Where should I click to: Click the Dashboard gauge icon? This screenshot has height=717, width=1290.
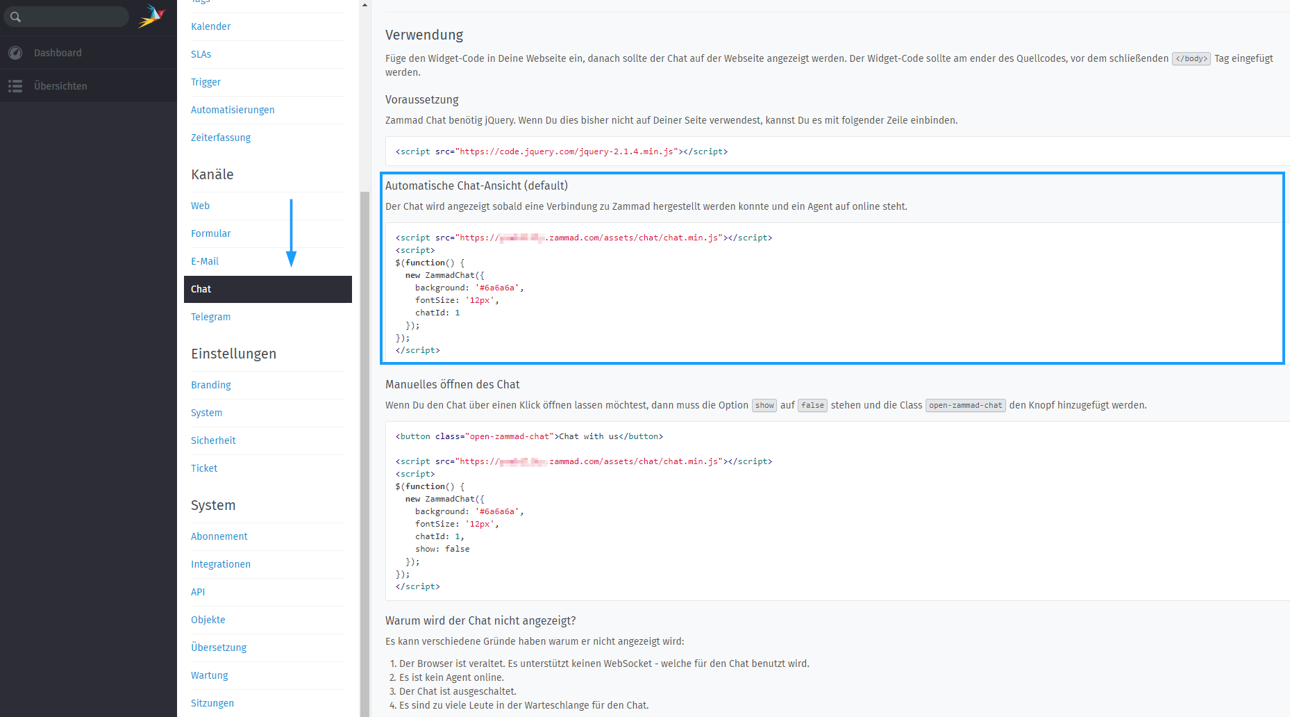15,53
